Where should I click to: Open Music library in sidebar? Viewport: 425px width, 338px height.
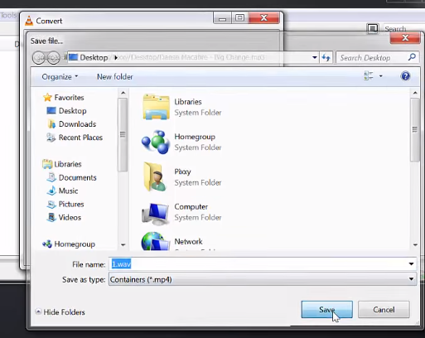click(x=68, y=191)
